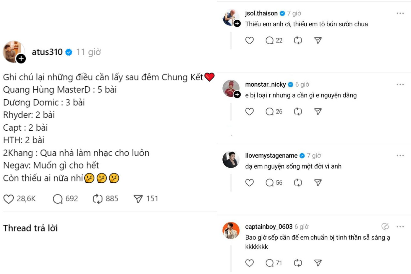Repost monstar_nicky's comment
This screenshot has width=411, height=274.
298,111
